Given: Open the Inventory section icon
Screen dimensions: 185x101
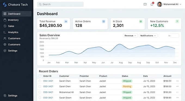Looking at the screenshot, I should [5, 20].
